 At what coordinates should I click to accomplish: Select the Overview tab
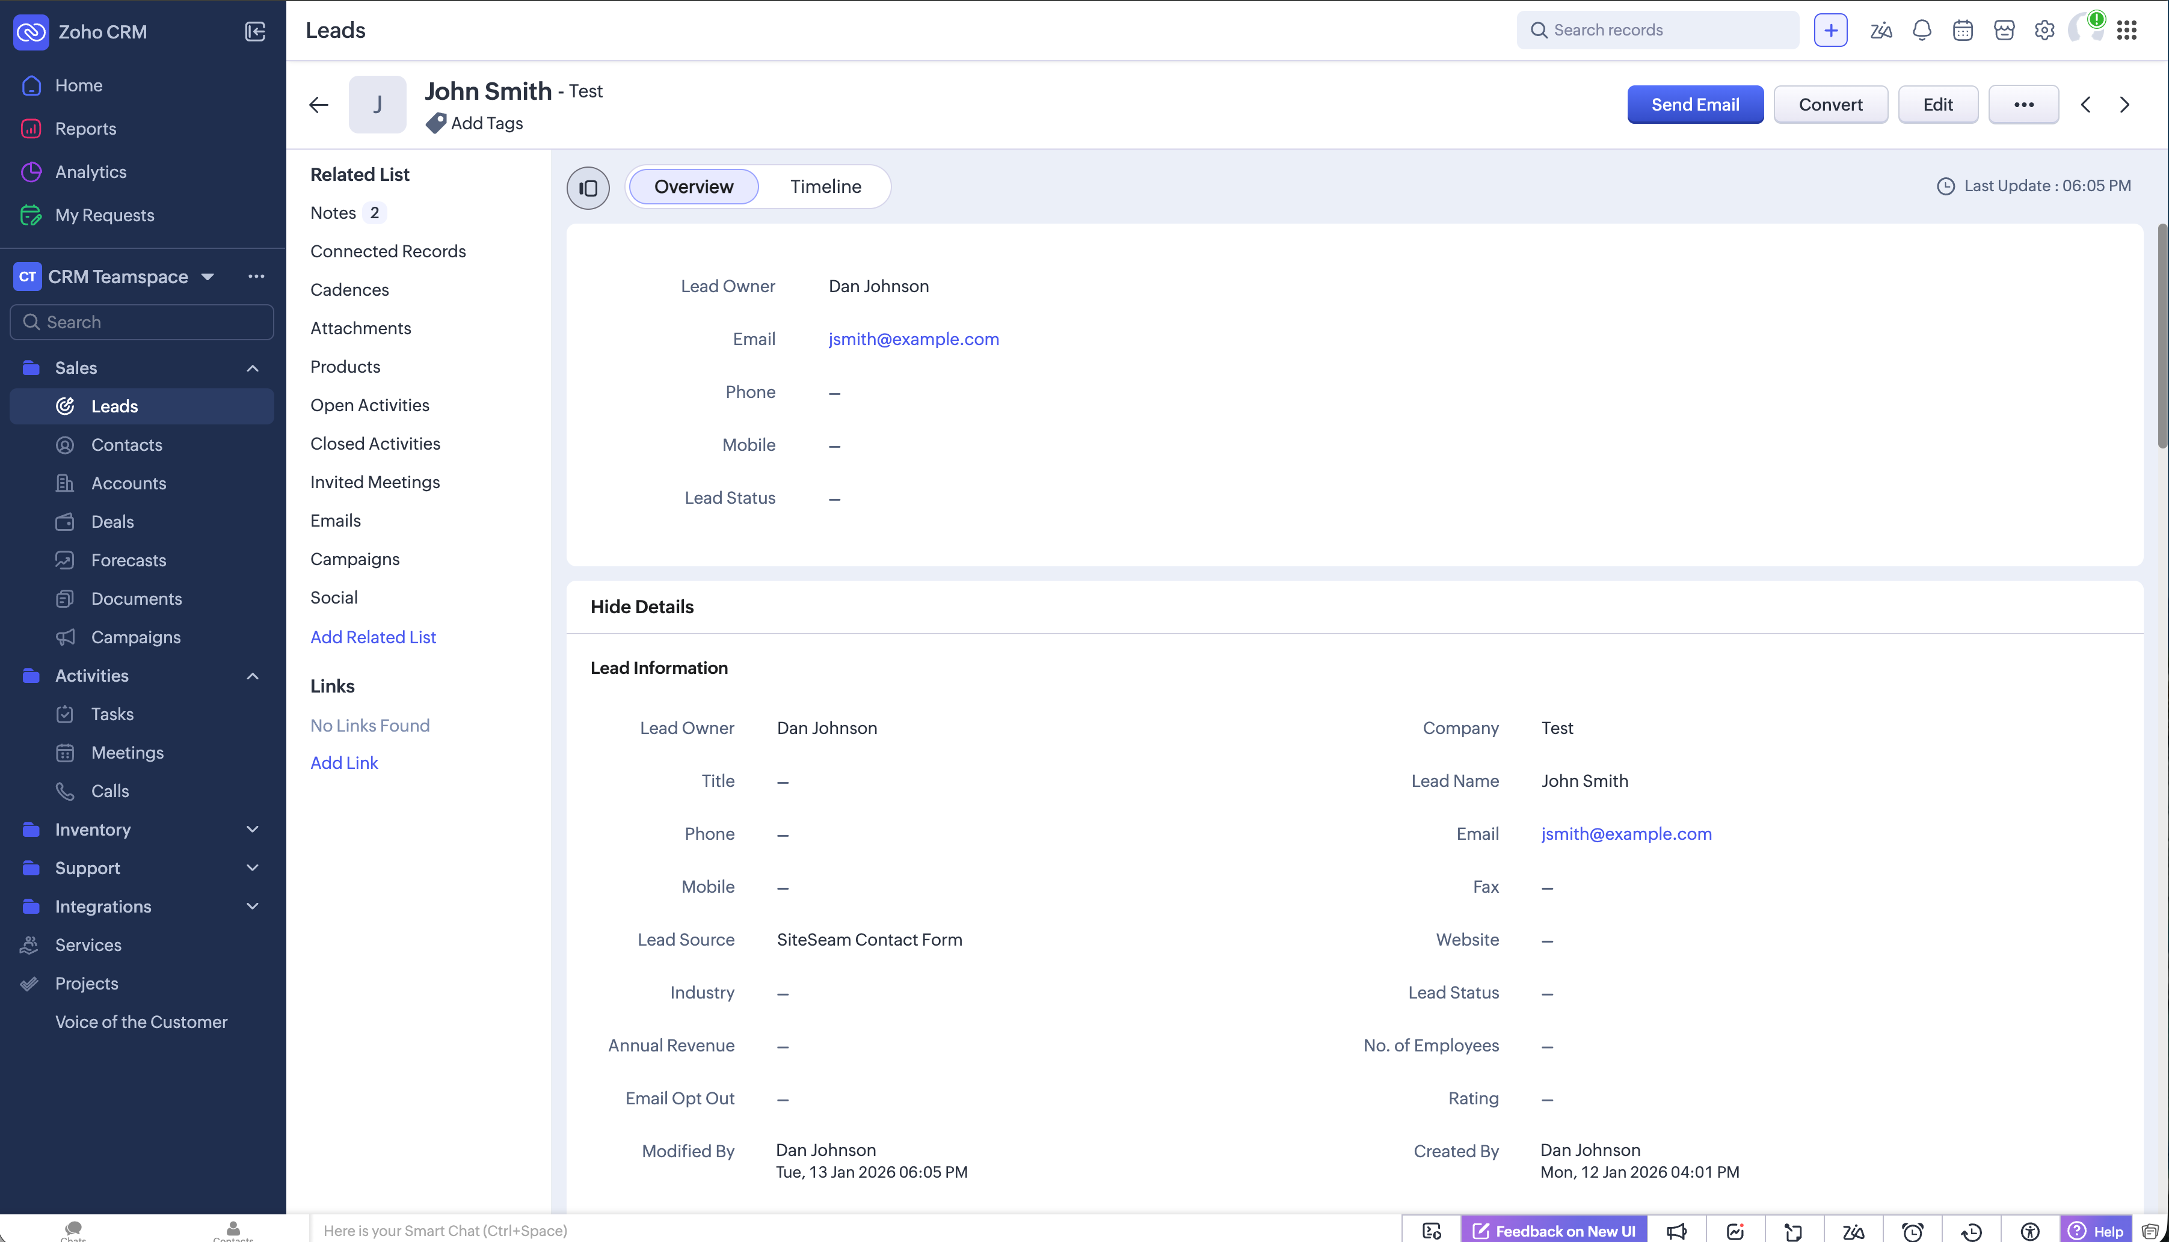click(694, 187)
